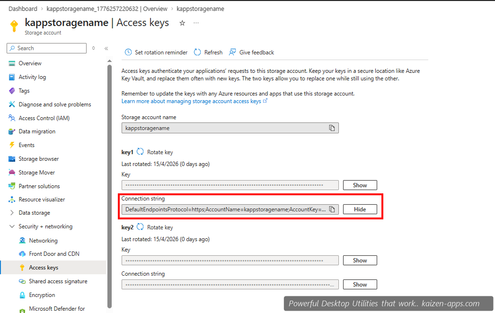
Task: Star kappstoragename as a favorite
Action: point(182,22)
